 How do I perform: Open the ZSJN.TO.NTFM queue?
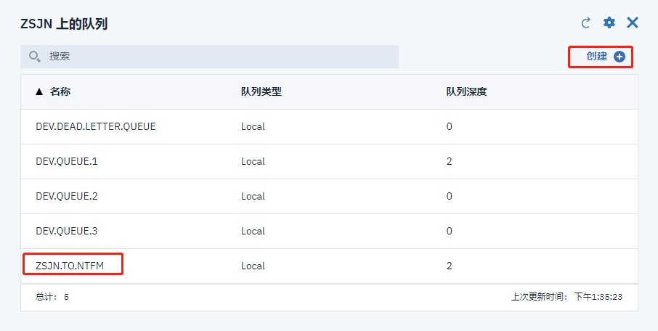pyautogui.click(x=70, y=266)
